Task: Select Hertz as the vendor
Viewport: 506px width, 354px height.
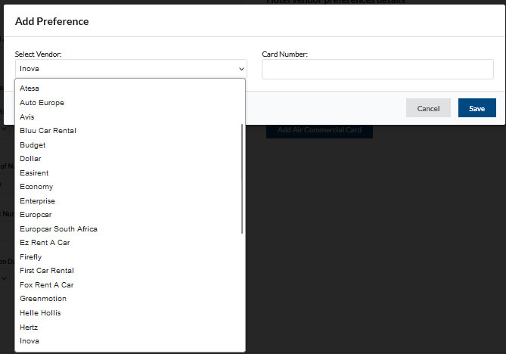Action: click(x=130, y=328)
